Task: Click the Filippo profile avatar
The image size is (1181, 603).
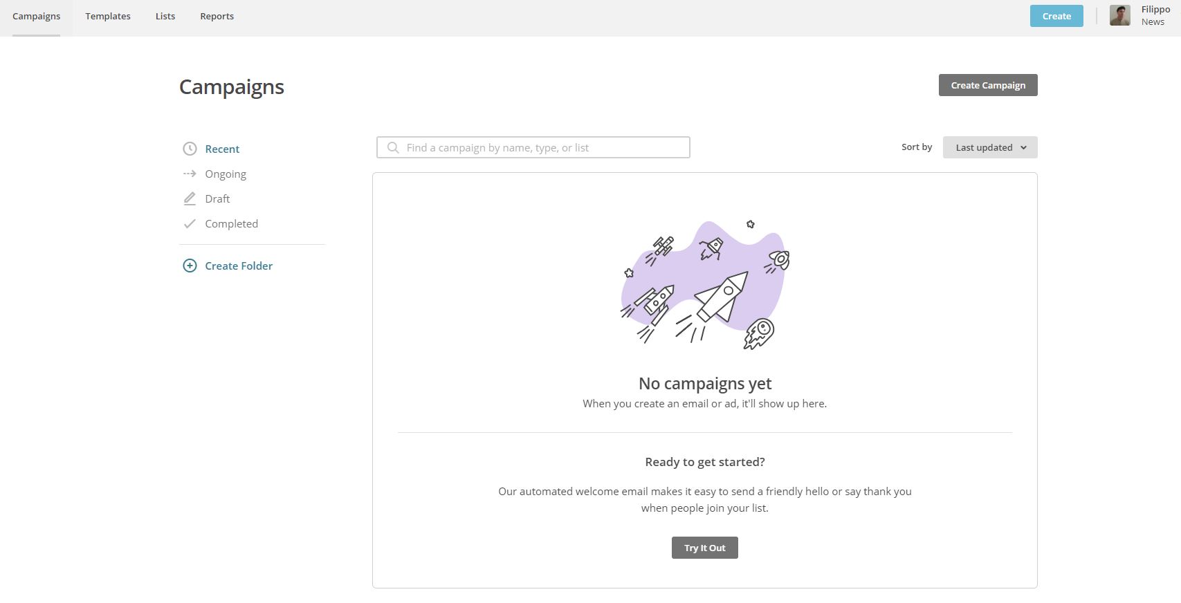Action: click(x=1119, y=15)
